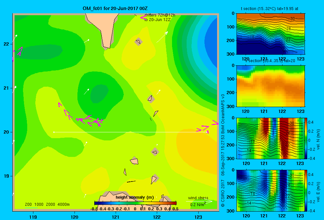Click the 't section (15..32°C) lat=19.95' title
The image size is (324, 220).
coord(270,9)
